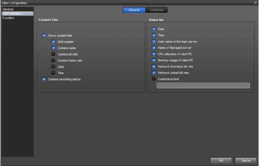Click the Cancel button
Image resolution: width=259 pixels, height=166 pixels.
tap(246, 160)
